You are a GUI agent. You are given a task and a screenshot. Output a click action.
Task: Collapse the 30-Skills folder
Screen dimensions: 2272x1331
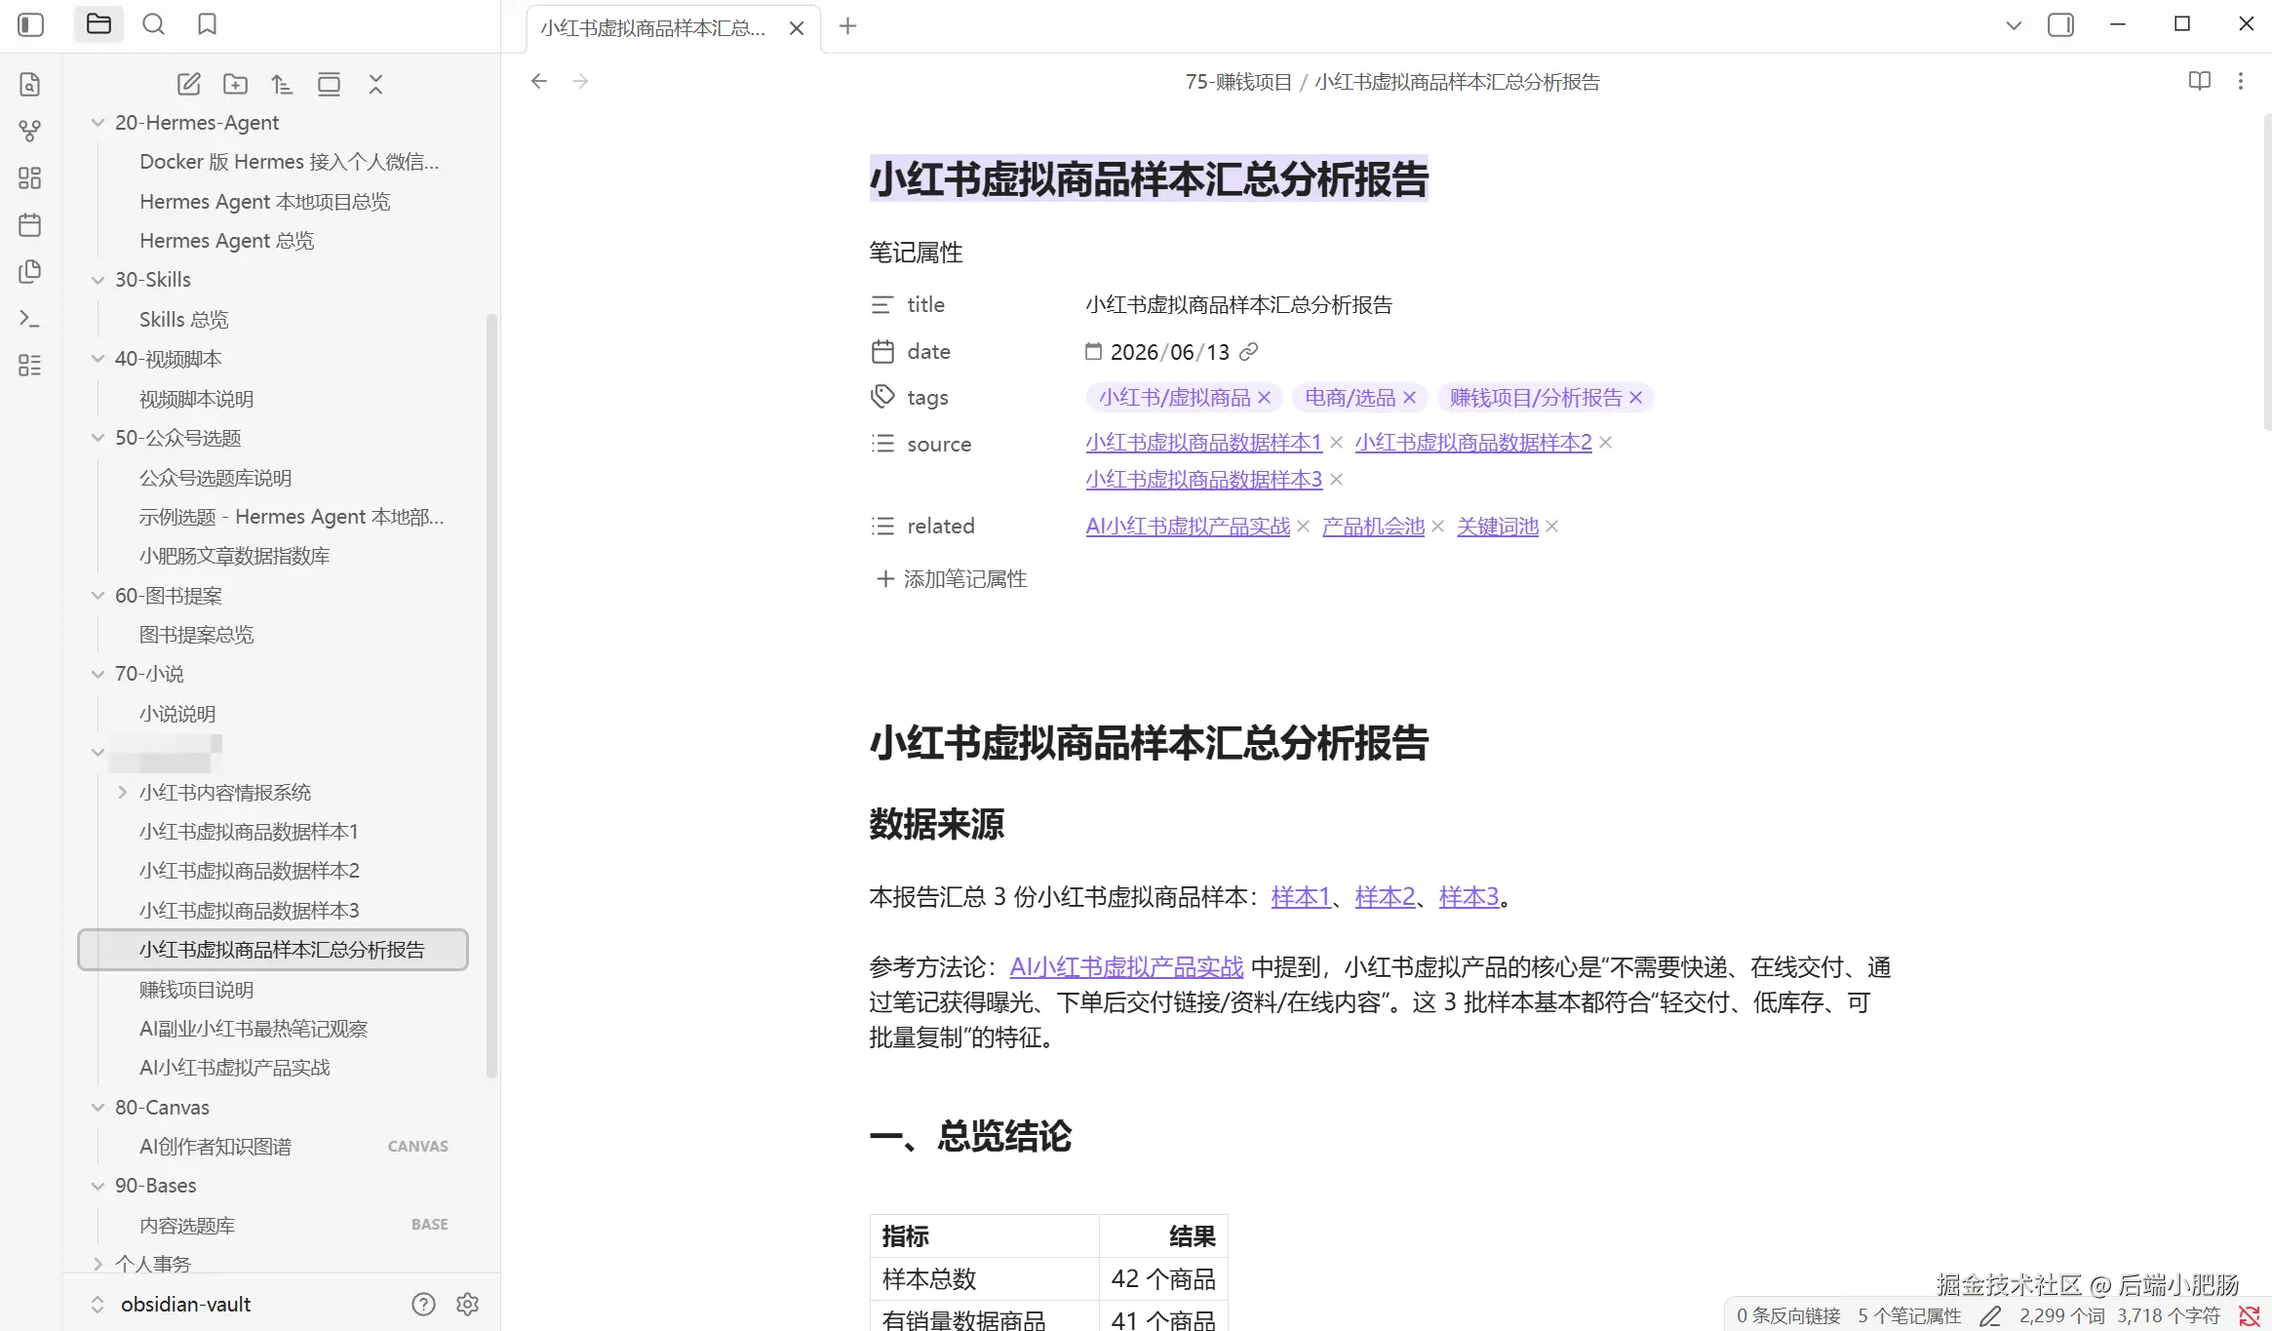pyautogui.click(x=98, y=280)
